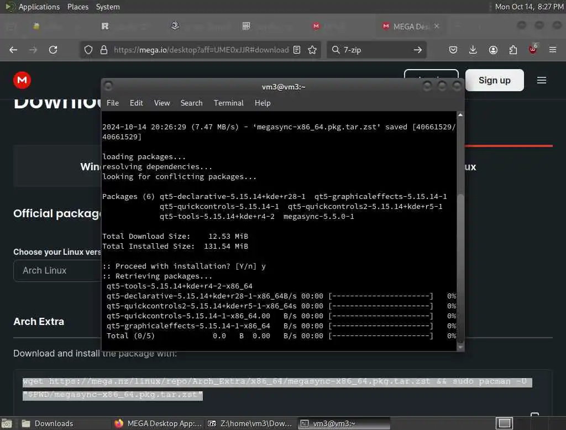Click the Sign up button
Viewport: 566px width, 430px height.
[x=494, y=80]
